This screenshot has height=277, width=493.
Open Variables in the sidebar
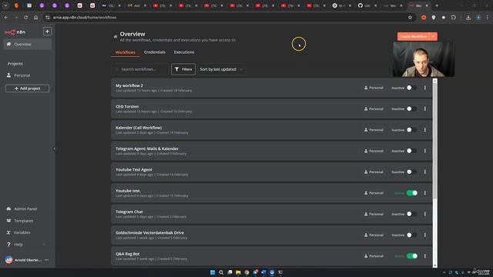click(22, 232)
